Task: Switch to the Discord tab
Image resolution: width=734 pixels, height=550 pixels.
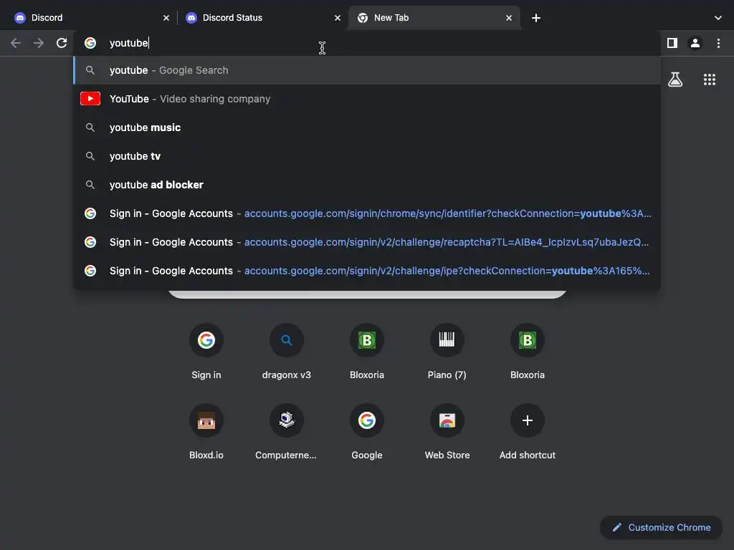Action: point(91,18)
